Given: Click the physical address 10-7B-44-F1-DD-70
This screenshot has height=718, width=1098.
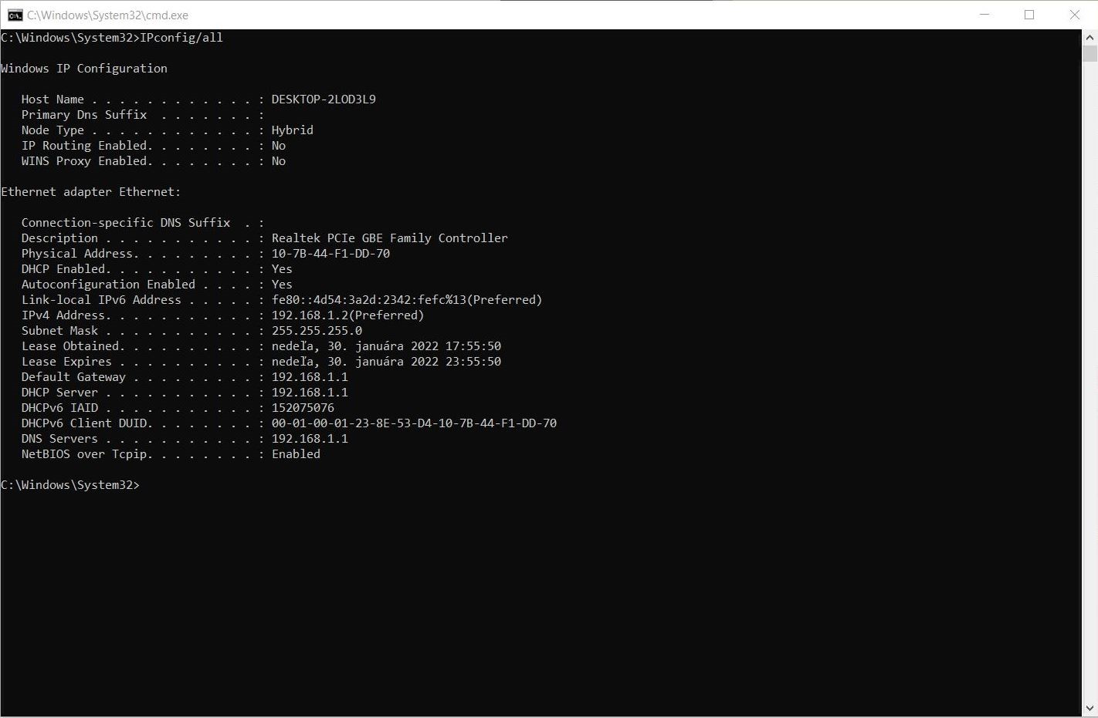Looking at the screenshot, I should pyautogui.click(x=330, y=254).
